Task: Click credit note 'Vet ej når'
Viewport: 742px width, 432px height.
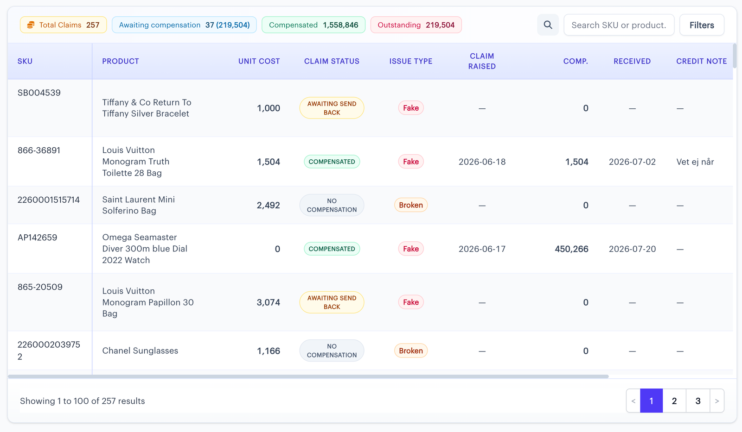Action: tap(695, 162)
